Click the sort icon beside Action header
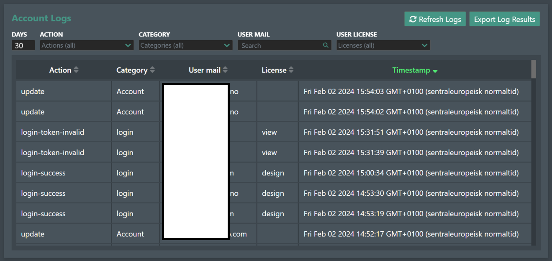 (76, 70)
